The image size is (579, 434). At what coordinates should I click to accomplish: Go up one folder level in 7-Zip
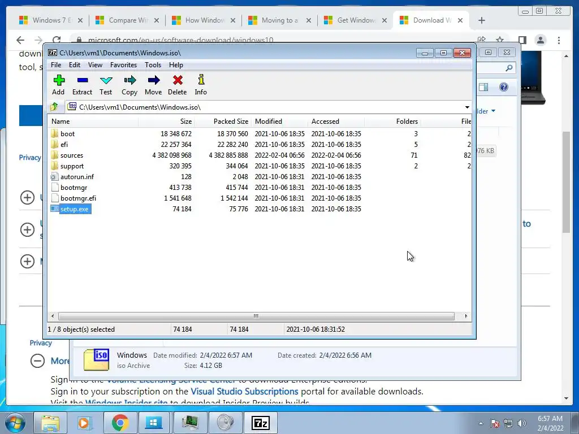tap(54, 107)
